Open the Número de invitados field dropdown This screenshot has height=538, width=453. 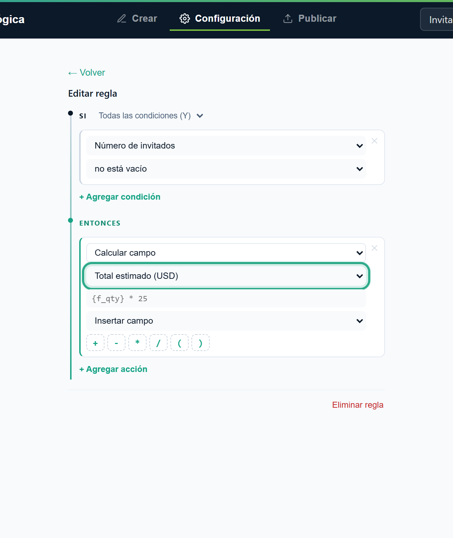click(226, 146)
